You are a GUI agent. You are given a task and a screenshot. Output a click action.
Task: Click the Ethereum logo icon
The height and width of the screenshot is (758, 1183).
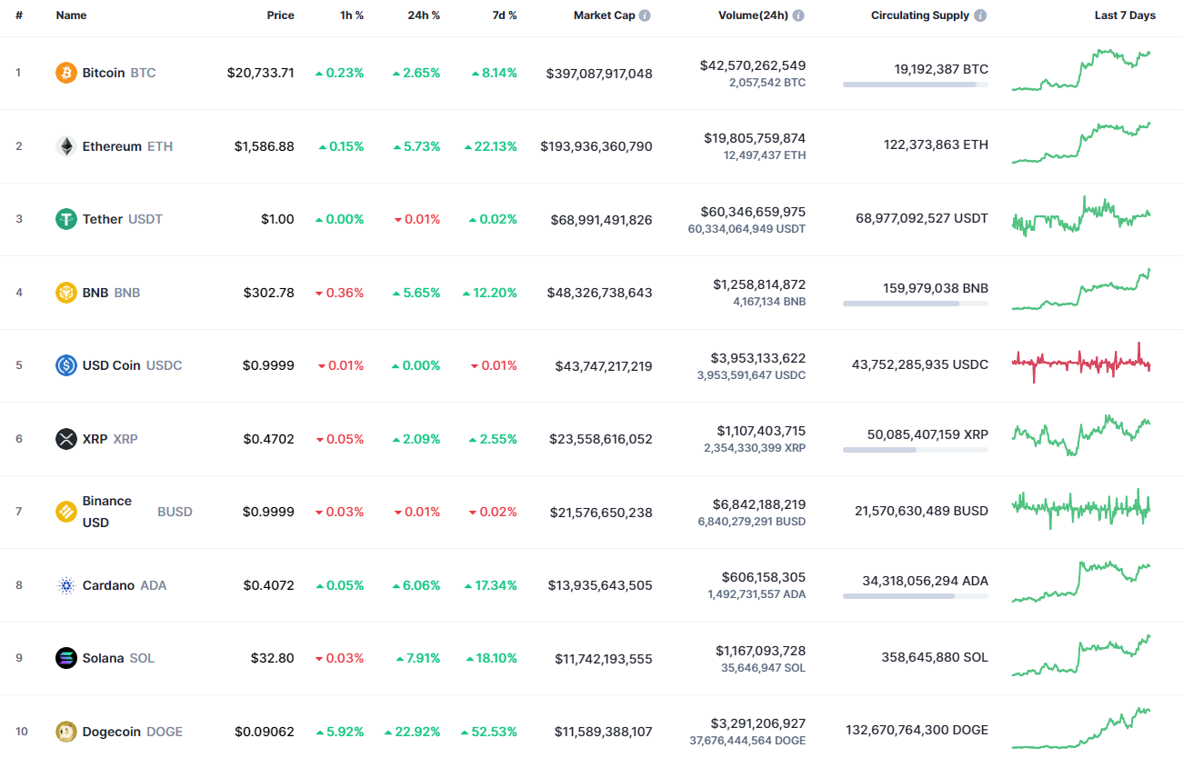pos(65,146)
